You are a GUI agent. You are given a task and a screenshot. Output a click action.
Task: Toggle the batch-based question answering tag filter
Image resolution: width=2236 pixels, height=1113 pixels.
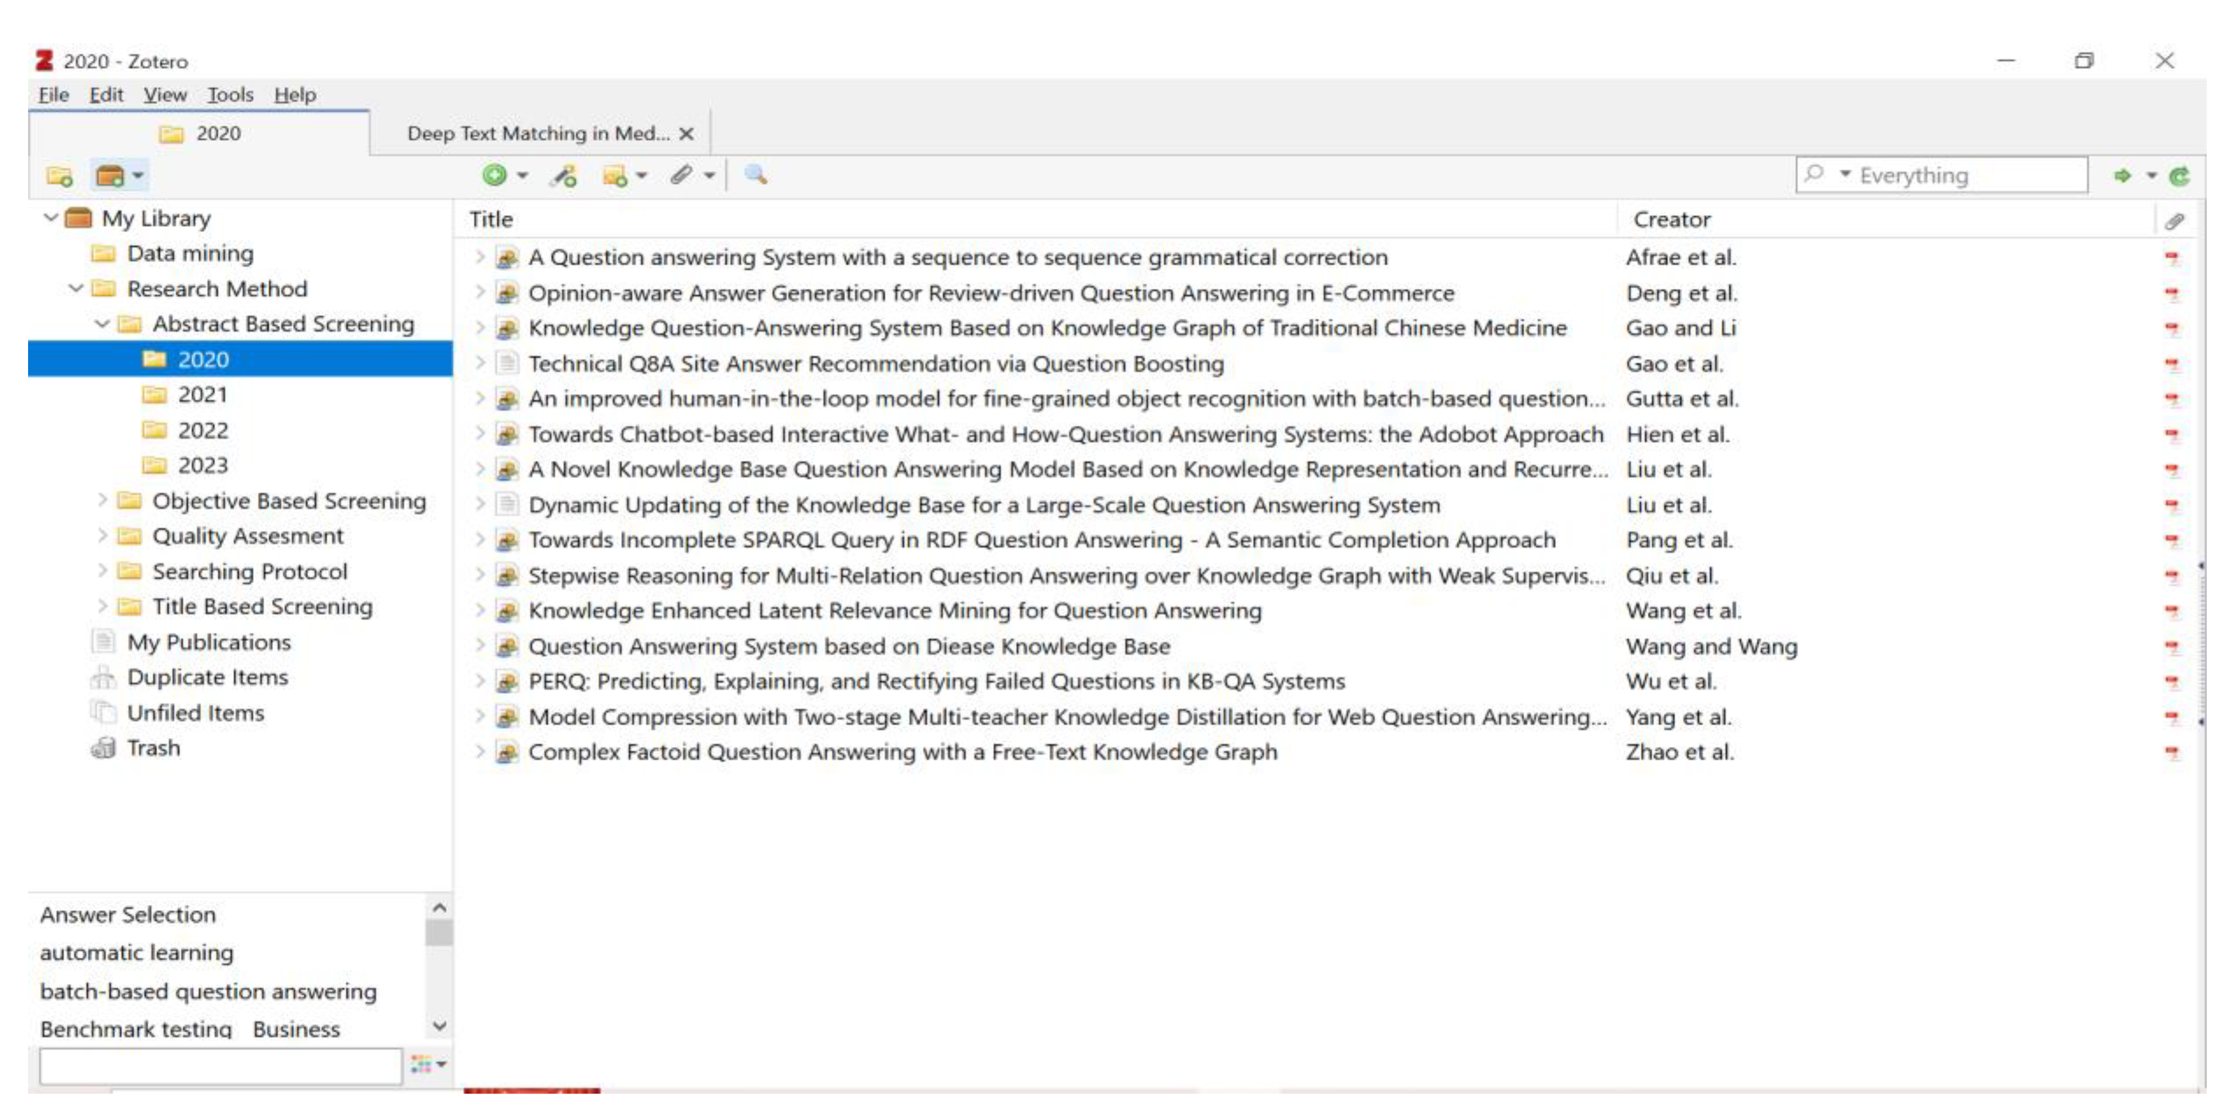[x=208, y=991]
